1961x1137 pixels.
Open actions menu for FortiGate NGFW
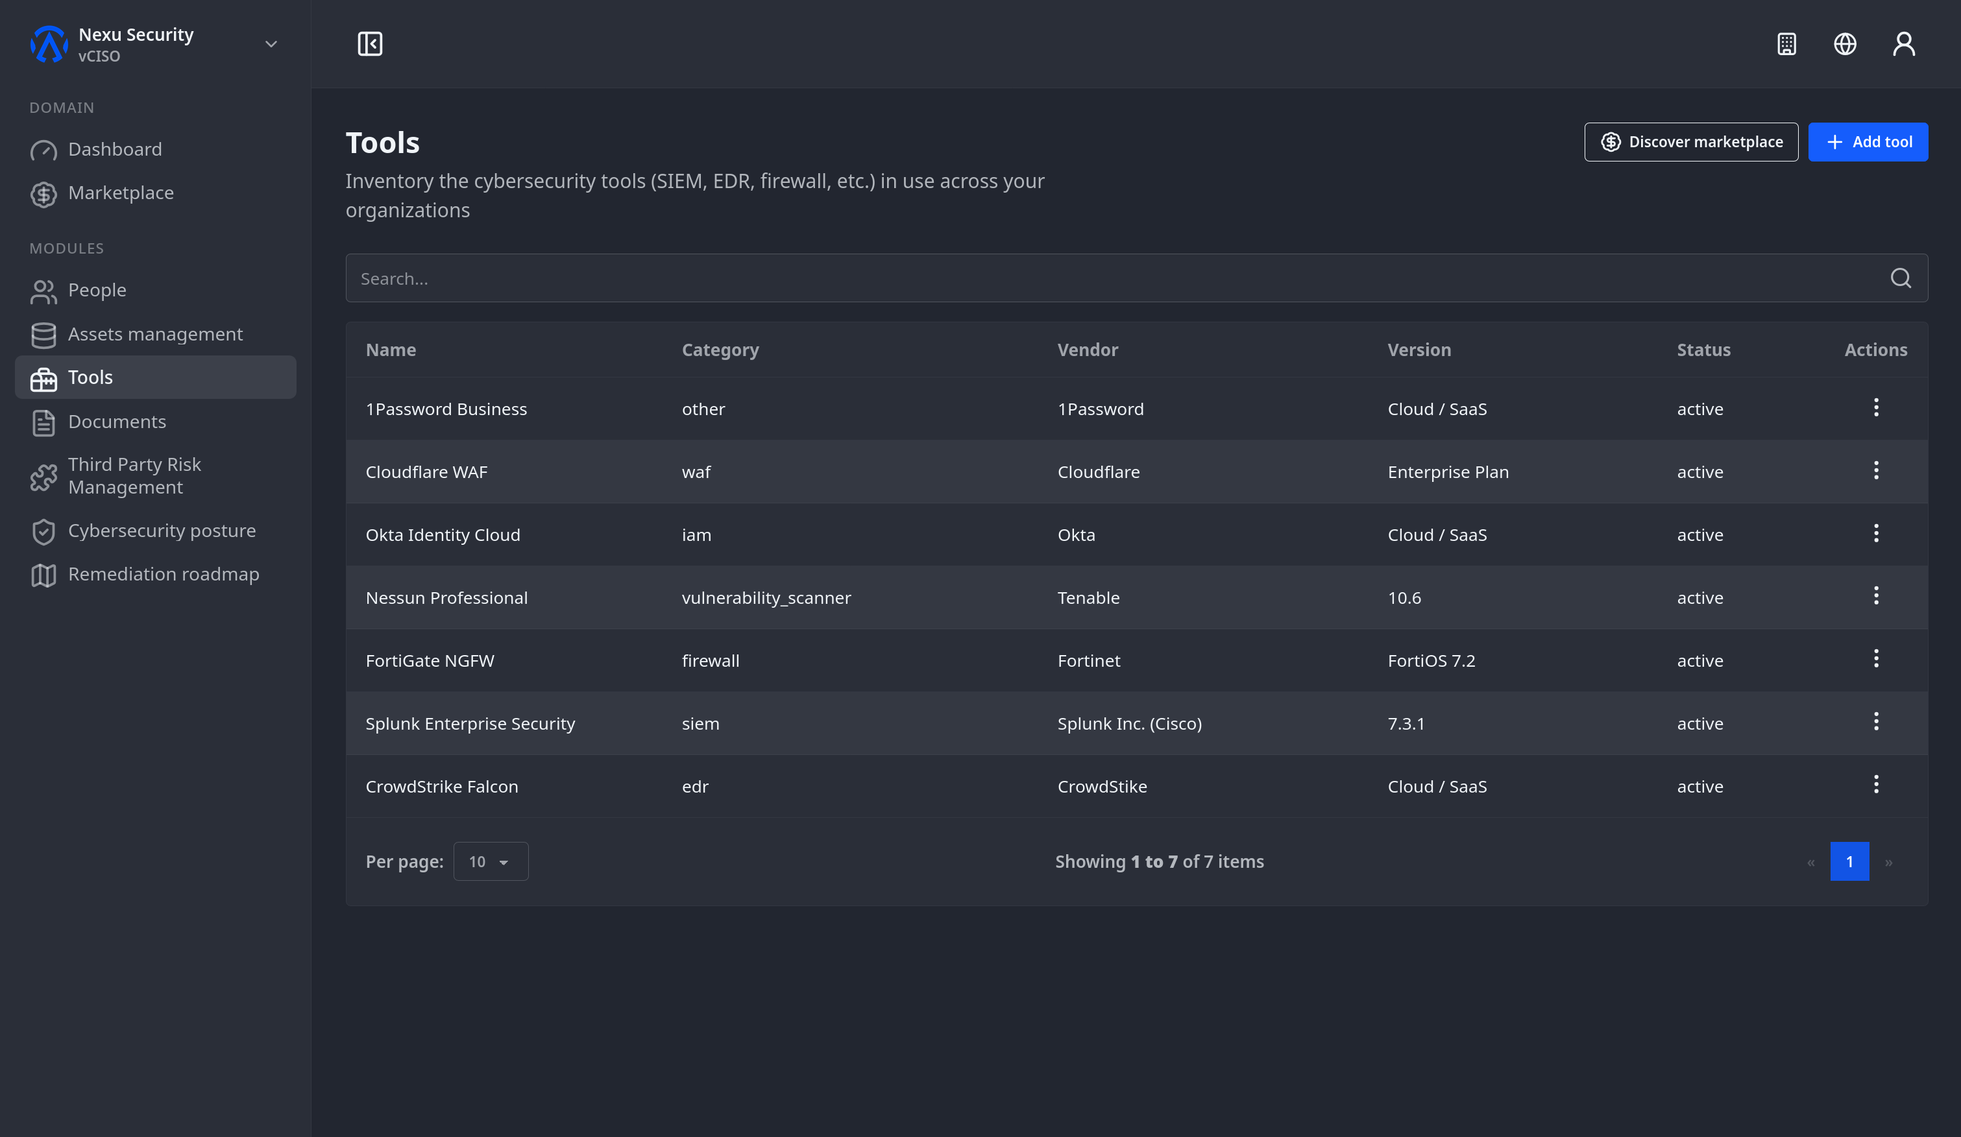1876,659
